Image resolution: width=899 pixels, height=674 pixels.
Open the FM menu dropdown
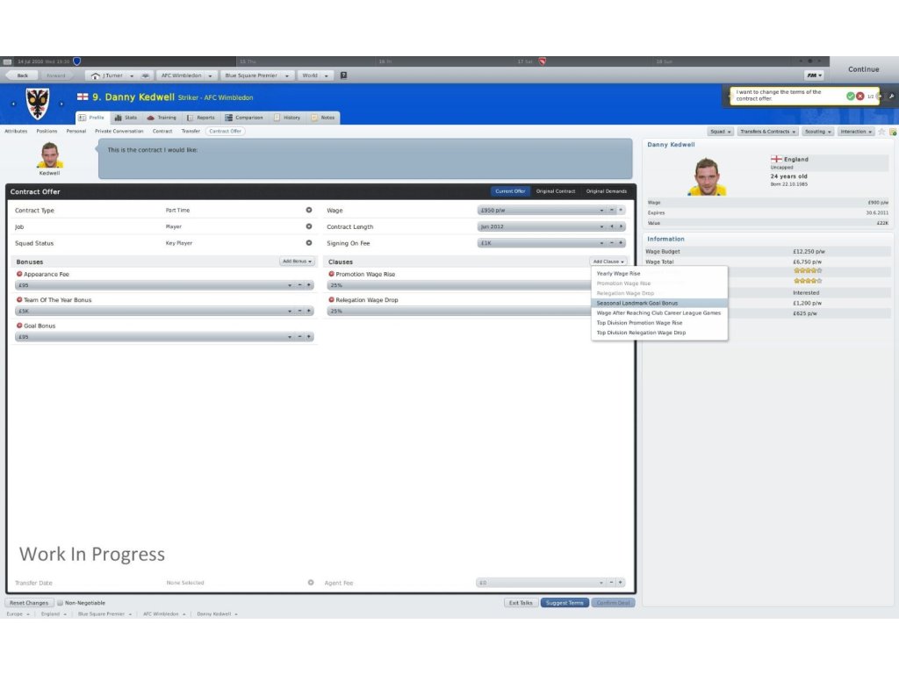click(x=814, y=75)
